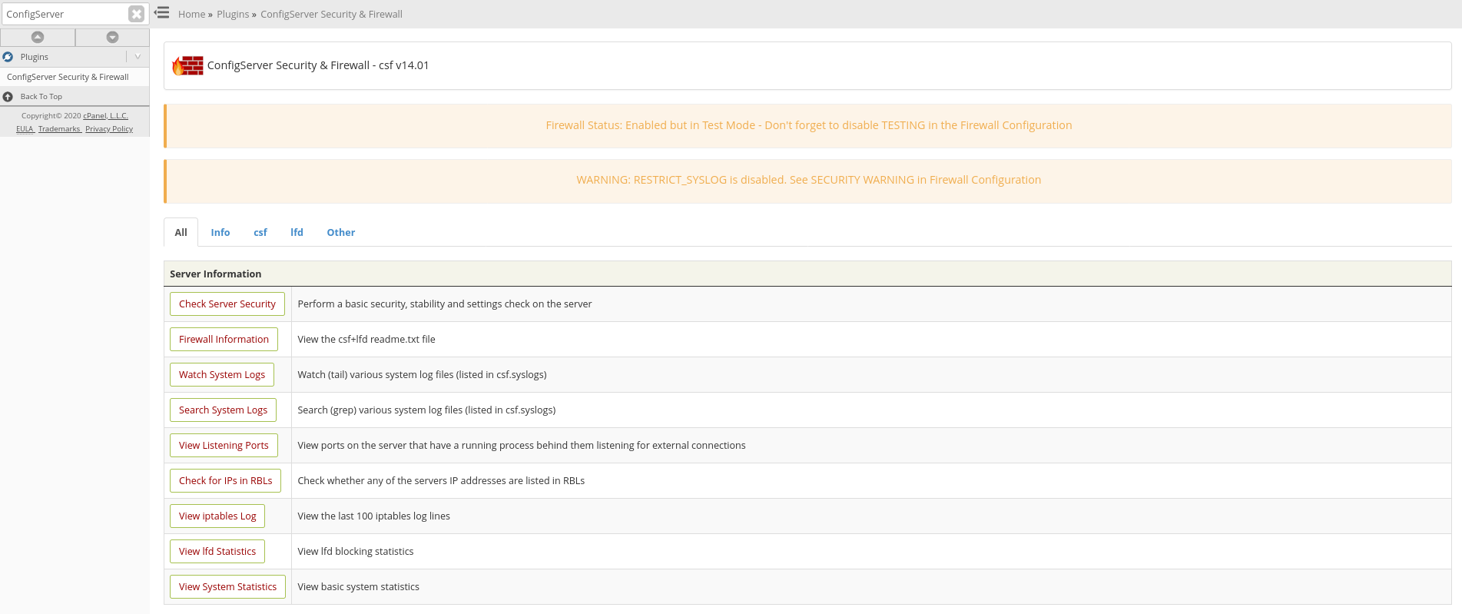This screenshot has width=1462, height=614.
Task: Open ConfigServer Security & Firewall sidebar item
Action: (68, 77)
